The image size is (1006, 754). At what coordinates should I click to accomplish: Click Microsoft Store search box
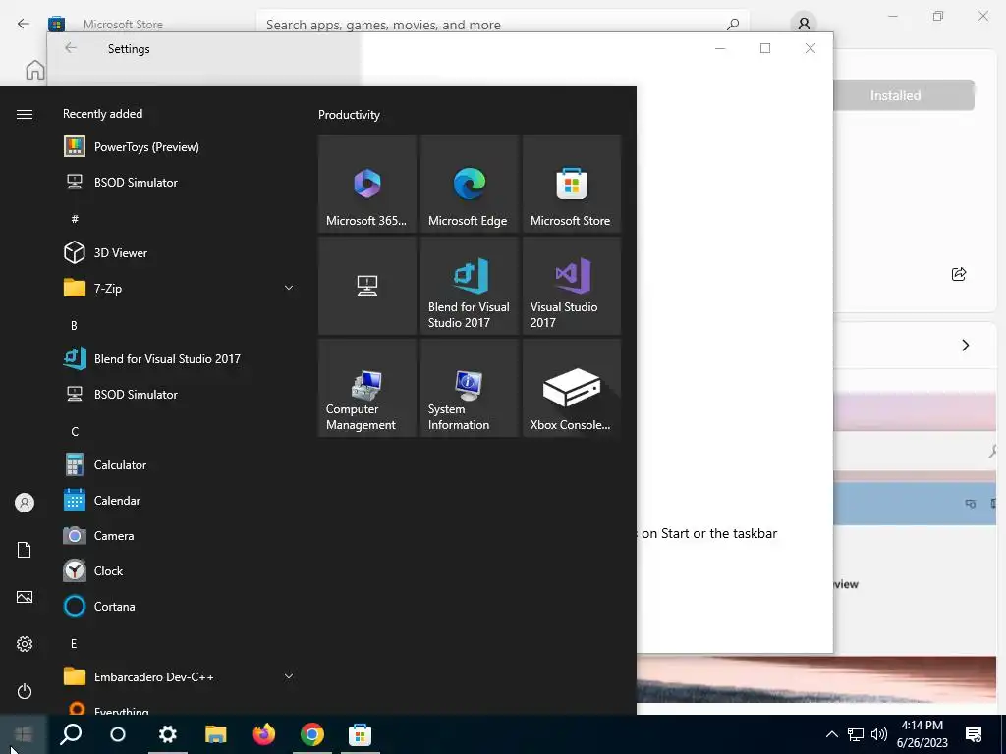tap(502, 25)
